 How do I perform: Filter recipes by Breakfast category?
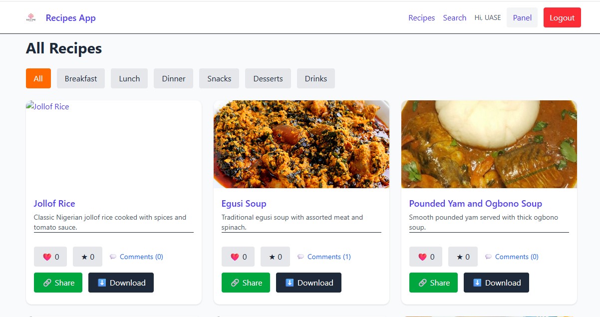click(81, 78)
